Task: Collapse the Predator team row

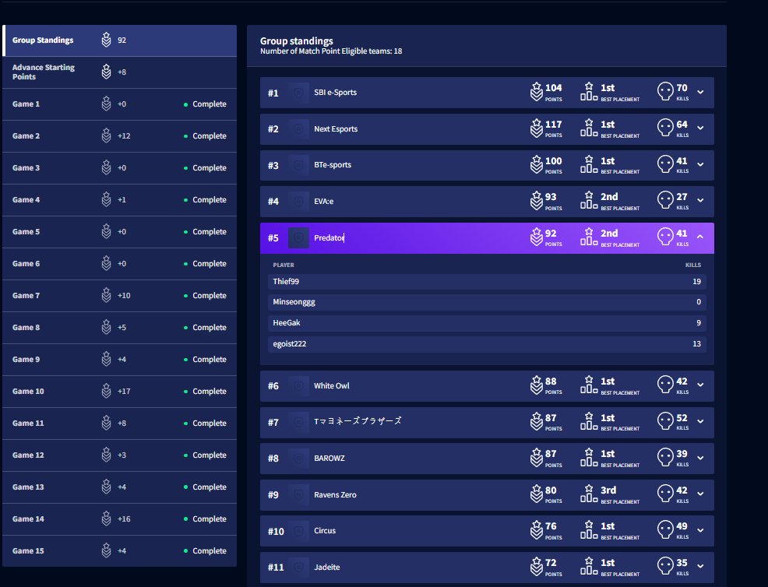Action: (700, 237)
